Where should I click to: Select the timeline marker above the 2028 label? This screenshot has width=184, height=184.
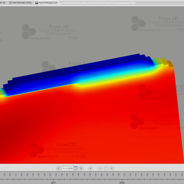(x=124, y=175)
